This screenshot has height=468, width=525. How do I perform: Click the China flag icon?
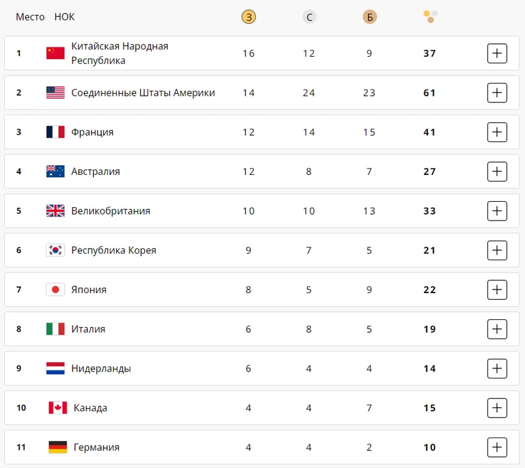click(55, 53)
